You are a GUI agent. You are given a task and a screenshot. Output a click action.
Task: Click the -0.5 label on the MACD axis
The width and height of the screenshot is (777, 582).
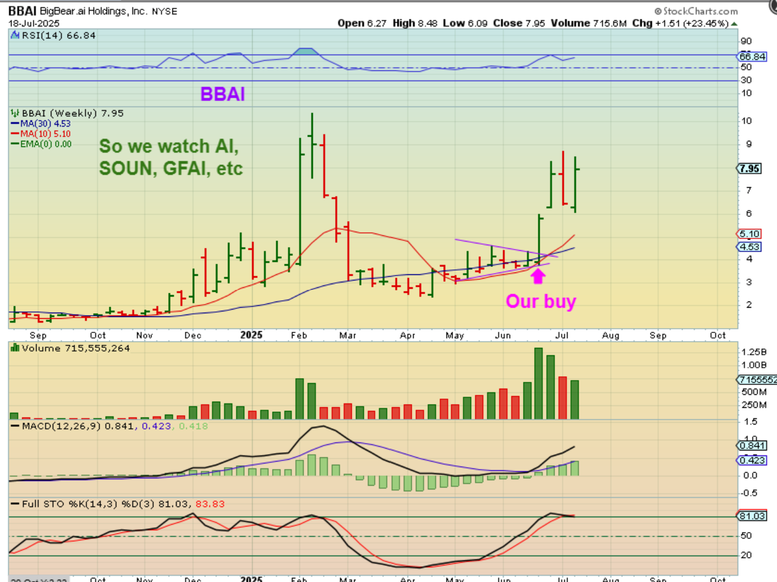coord(750,492)
